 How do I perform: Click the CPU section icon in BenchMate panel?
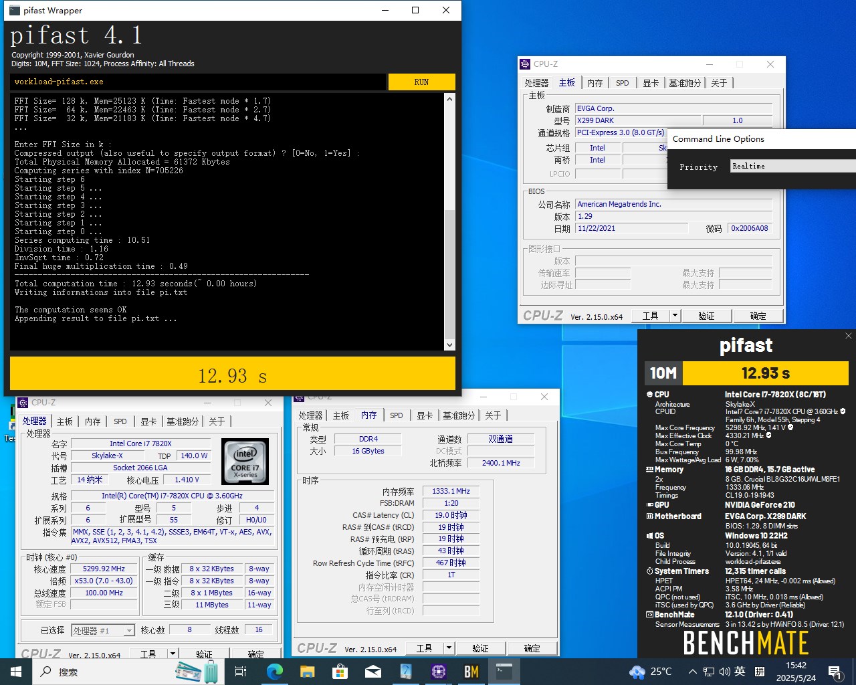pos(649,395)
